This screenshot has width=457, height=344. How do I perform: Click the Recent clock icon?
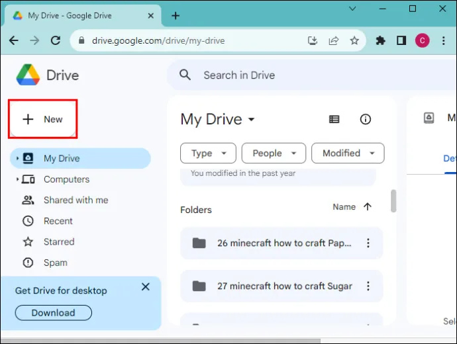pyautogui.click(x=28, y=221)
